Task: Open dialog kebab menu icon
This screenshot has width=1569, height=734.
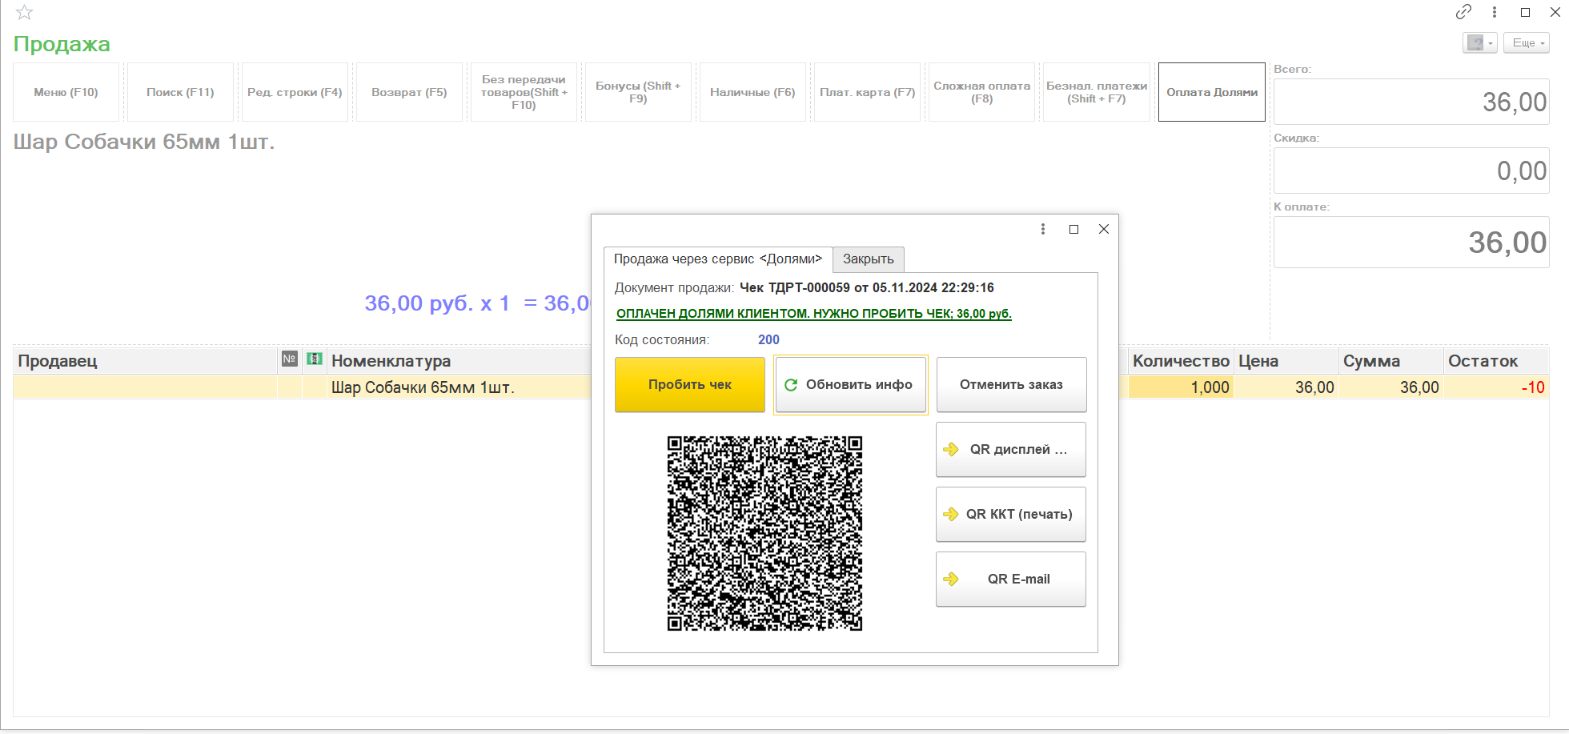Action: 1043,229
